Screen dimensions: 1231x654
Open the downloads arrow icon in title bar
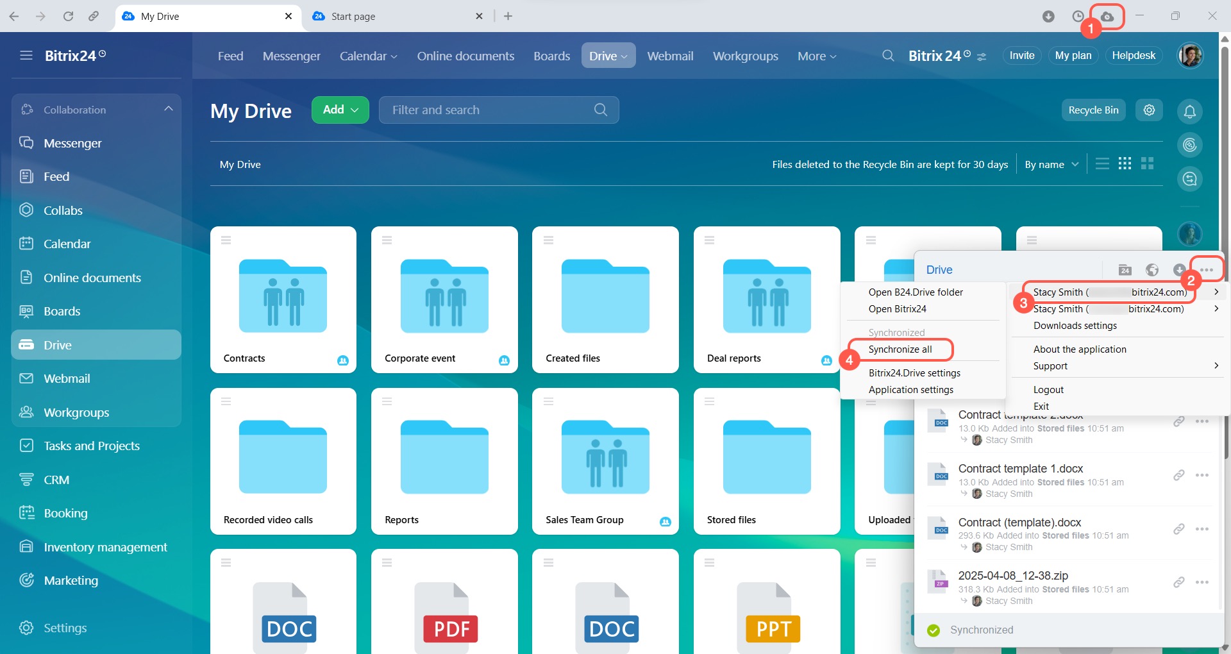1048,16
